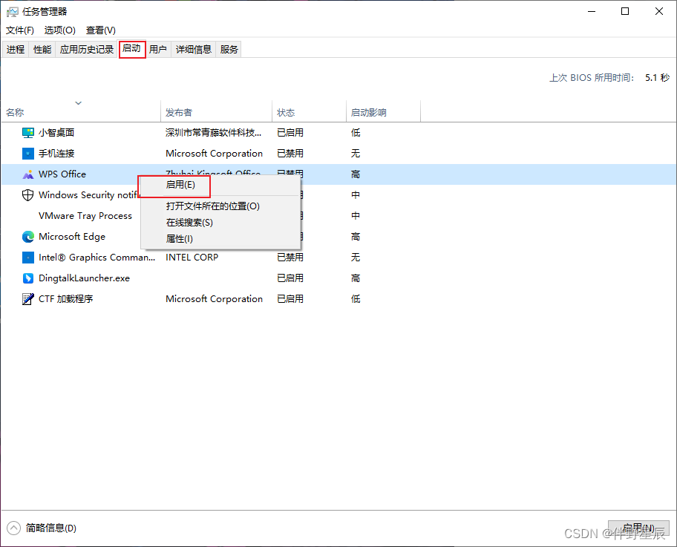Open the 查看(V) menu

[x=101, y=30]
